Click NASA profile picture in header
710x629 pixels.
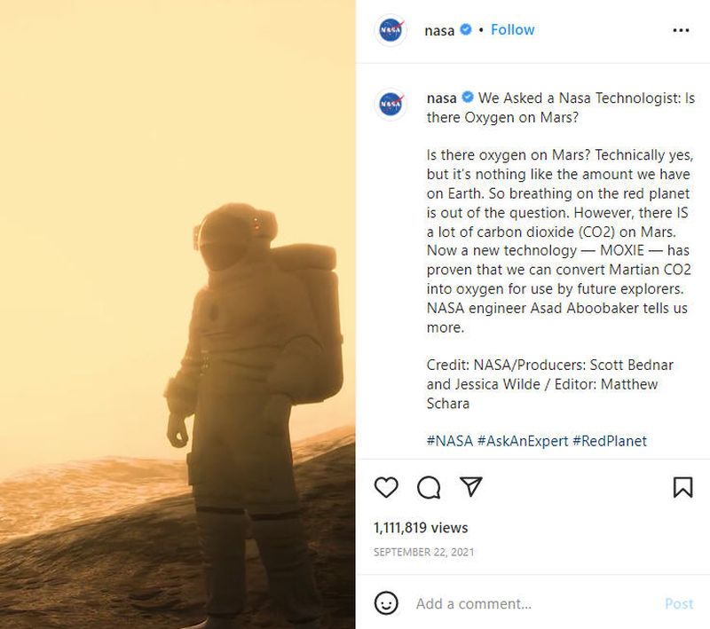pos(390,30)
